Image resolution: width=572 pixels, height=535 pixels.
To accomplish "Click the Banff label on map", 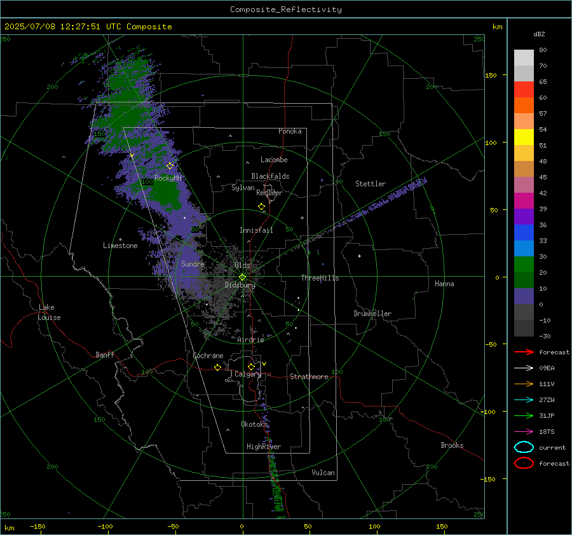I will 105,355.
